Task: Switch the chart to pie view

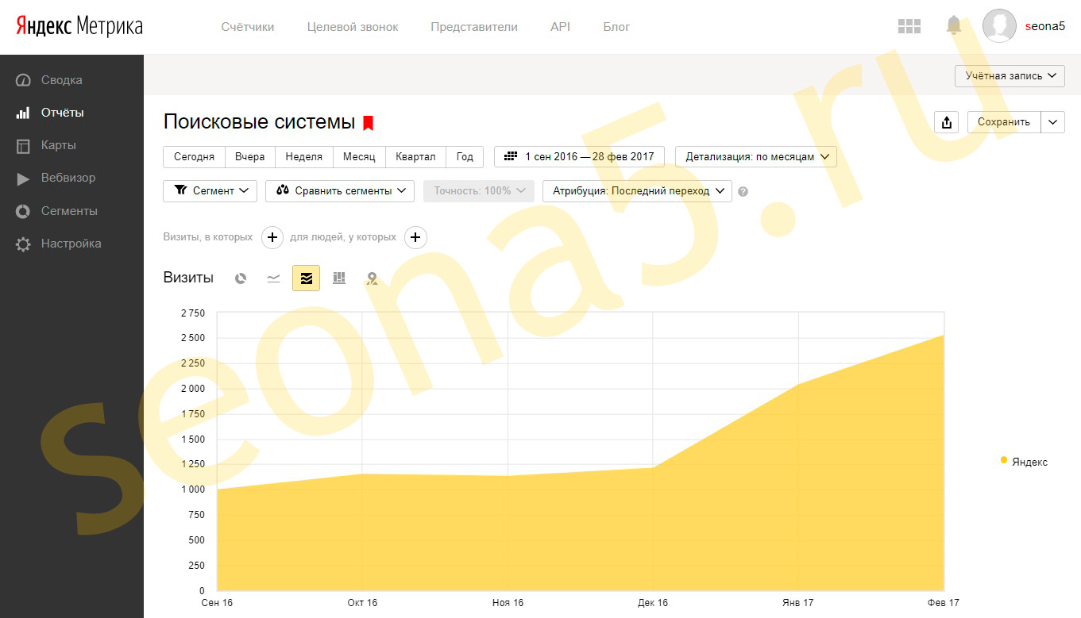Action: 241,278
